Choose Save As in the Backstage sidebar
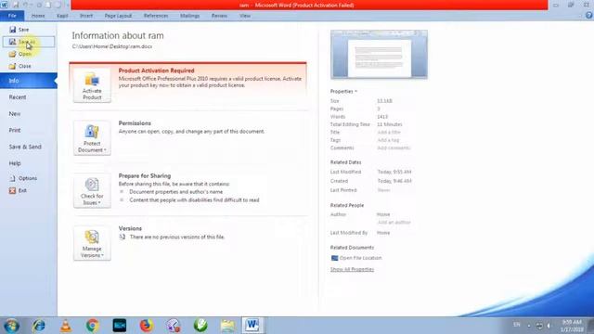Viewport: 594px width, 334px height. click(x=29, y=42)
